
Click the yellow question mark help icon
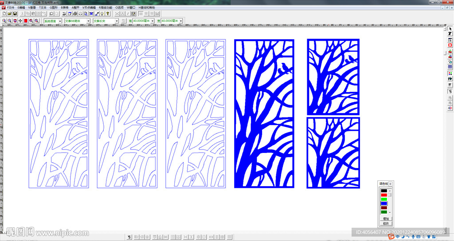[x=108, y=14]
